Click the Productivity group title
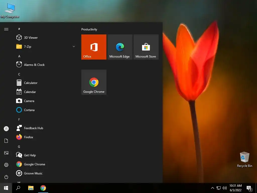The image size is (257, 193). click(89, 29)
